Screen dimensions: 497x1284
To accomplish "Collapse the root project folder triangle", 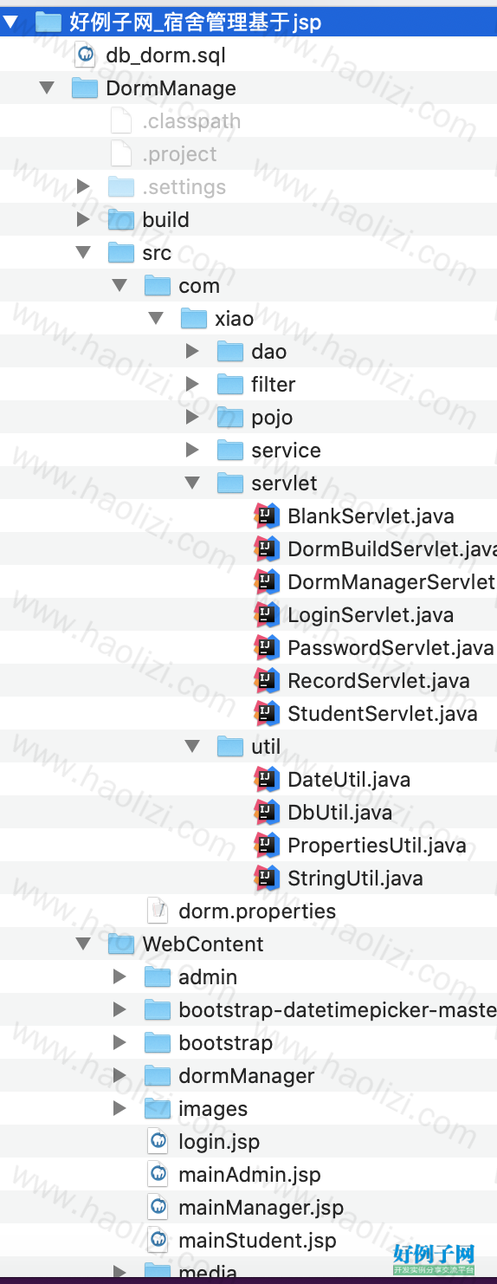I will click(x=11, y=23).
